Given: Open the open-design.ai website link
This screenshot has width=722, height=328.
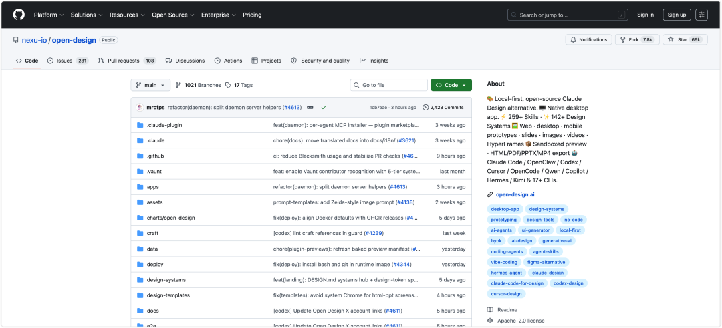Looking at the screenshot, I should click(515, 194).
